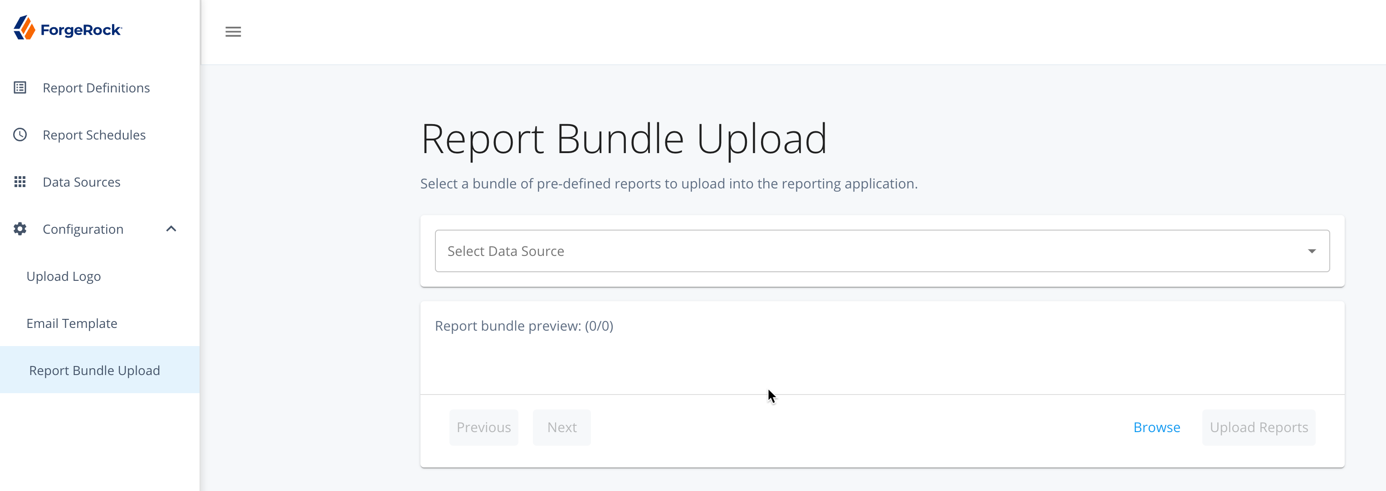Click the Browse link
1386x491 pixels.
tap(1157, 427)
